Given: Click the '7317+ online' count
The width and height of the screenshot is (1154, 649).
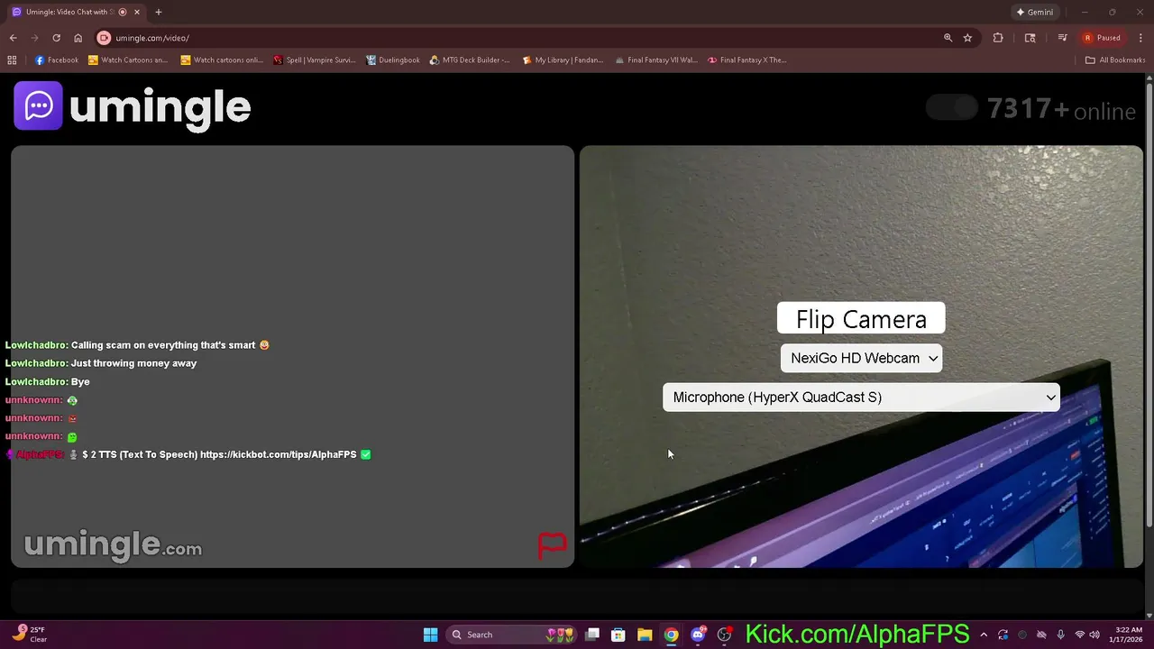Looking at the screenshot, I should coord(1061,109).
